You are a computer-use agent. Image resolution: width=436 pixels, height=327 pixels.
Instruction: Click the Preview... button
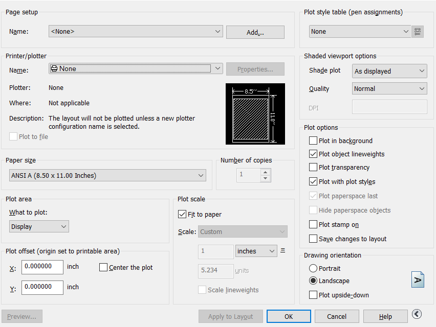(21, 316)
